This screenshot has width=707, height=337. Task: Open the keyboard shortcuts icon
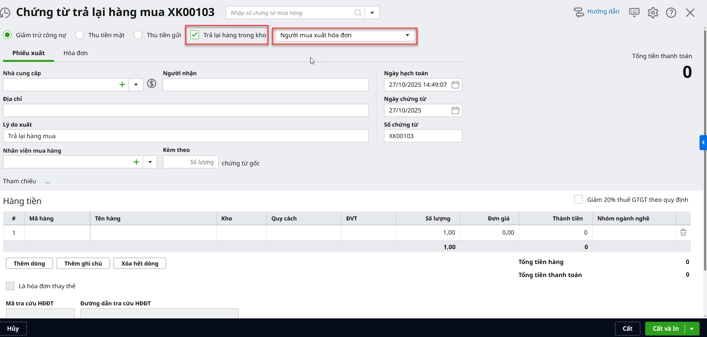click(634, 13)
